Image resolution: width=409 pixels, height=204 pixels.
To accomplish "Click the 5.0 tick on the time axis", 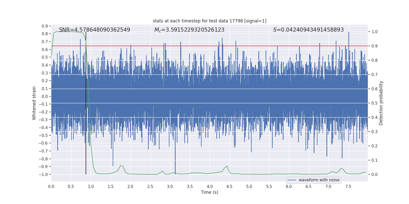I will (x=249, y=186).
